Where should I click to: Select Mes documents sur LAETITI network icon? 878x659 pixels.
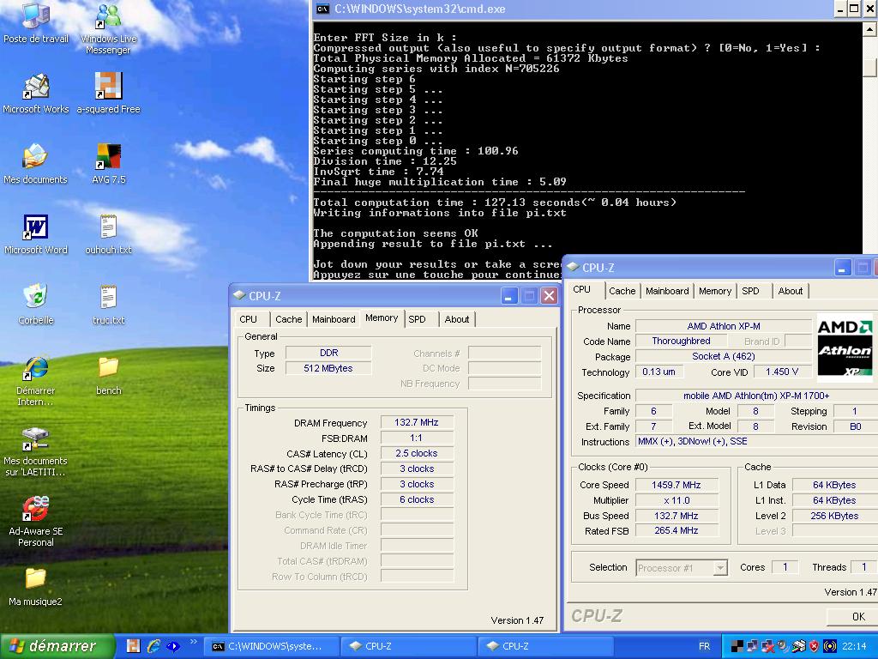(35, 451)
